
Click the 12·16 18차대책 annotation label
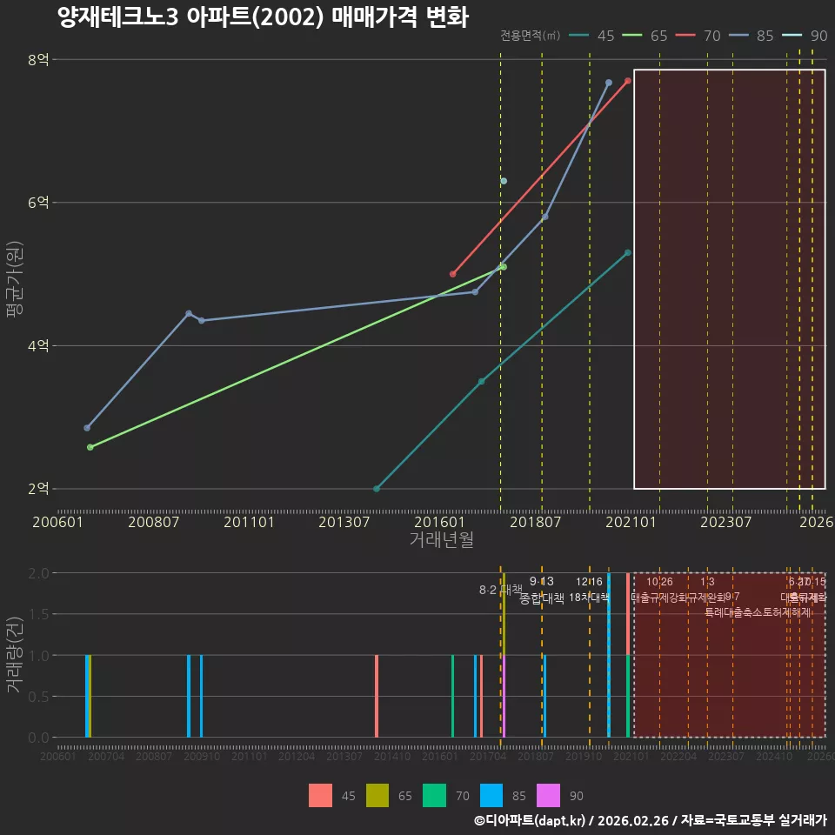coord(589,590)
